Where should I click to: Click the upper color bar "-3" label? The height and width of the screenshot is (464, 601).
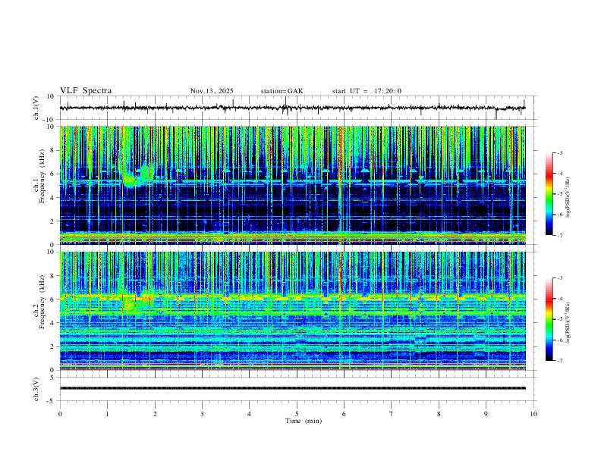click(559, 153)
